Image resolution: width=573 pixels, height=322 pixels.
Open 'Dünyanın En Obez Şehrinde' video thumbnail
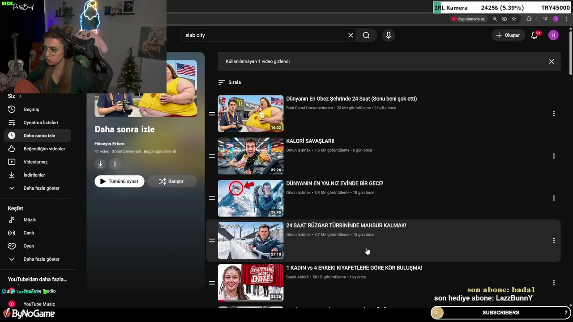tap(251, 114)
